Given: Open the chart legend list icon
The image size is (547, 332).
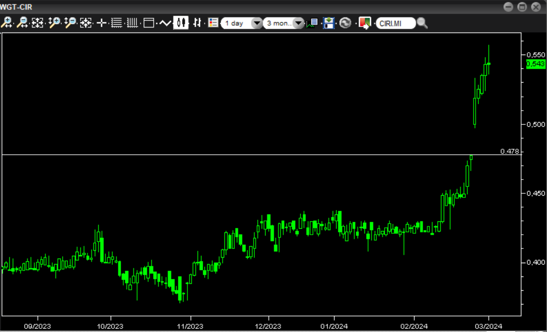Looking at the screenshot, I should click(x=213, y=23).
